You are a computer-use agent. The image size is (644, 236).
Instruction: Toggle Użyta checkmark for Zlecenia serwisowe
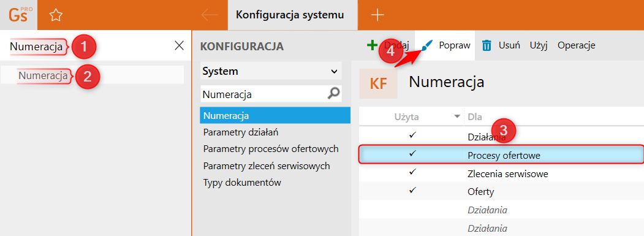tap(413, 172)
